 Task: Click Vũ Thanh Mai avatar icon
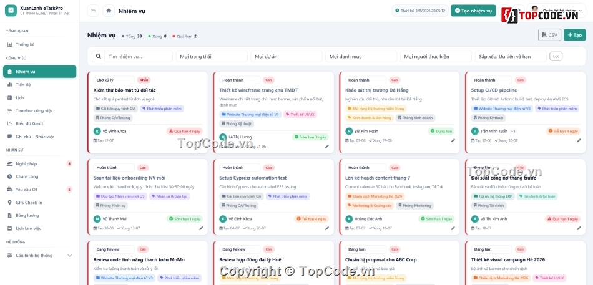97,219
